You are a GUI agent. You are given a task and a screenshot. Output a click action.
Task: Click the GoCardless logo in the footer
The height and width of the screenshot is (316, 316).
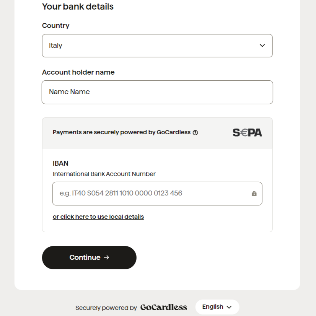[164, 307]
